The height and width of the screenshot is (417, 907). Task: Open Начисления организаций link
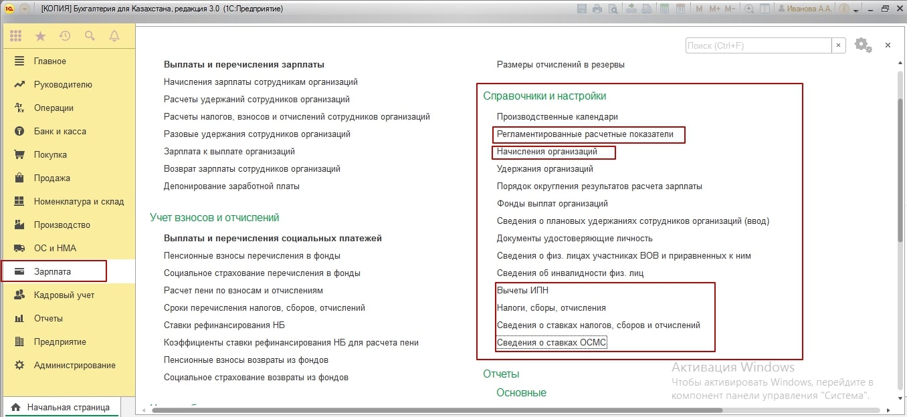coord(546,152)
